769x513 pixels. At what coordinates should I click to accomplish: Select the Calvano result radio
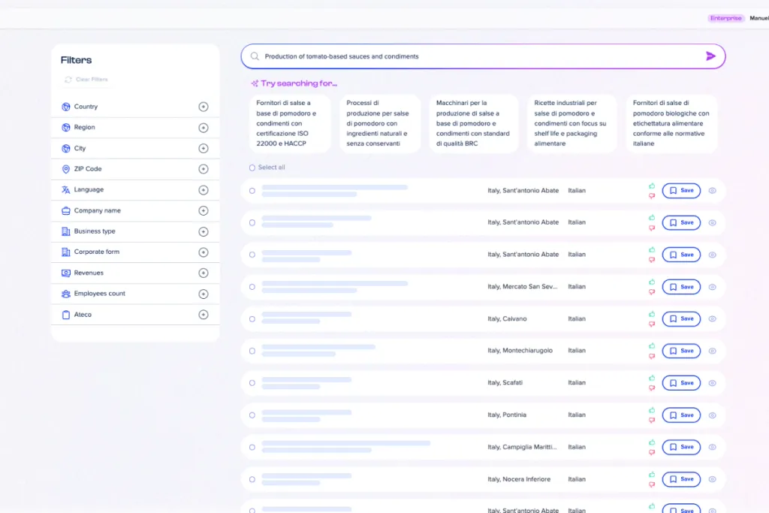[252, 319]
